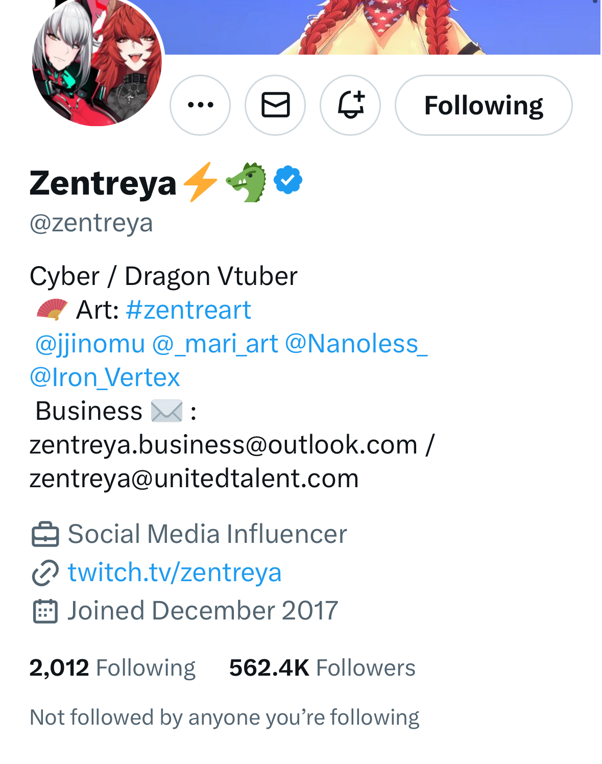View the blue verified badge details
This screenshot has height=764, width=602.
click(x=288, y=180)
